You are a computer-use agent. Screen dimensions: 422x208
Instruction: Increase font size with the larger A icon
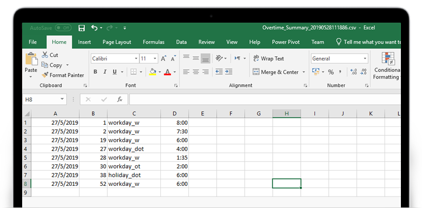pyautogui.click(x=164, y=58)
